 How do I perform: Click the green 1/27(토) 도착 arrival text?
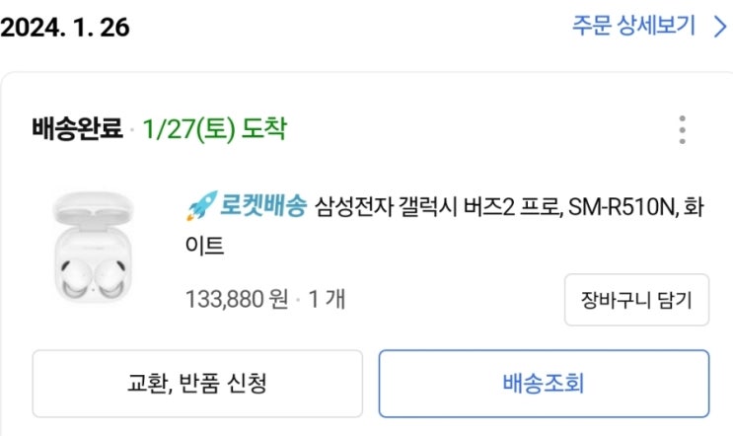(214, 128)
